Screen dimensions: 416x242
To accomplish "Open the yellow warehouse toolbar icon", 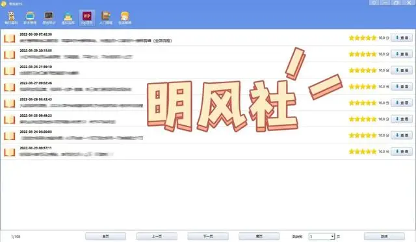I will coord(68,18).
